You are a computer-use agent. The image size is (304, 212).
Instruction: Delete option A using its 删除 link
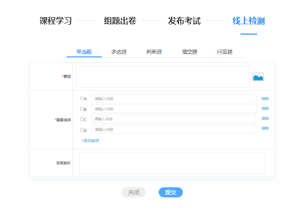point(265,98)
